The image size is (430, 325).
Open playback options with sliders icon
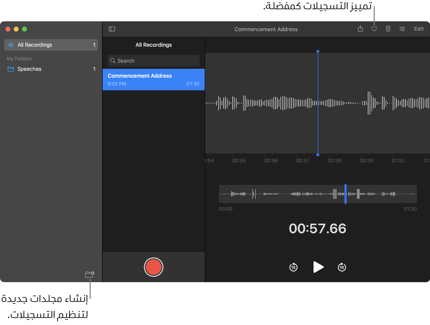402,29
